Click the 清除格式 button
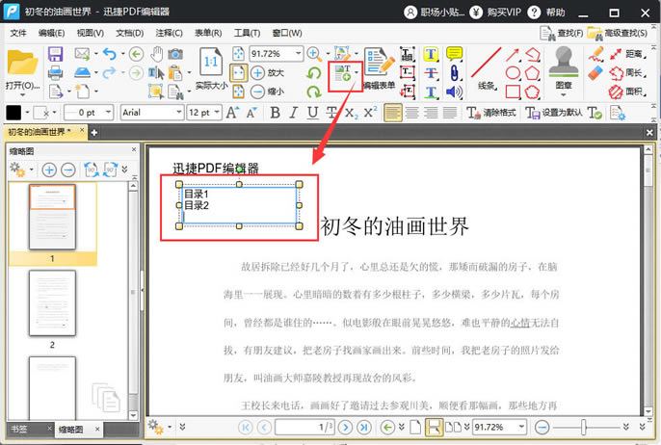661x445 pixels. click(489, 113)
